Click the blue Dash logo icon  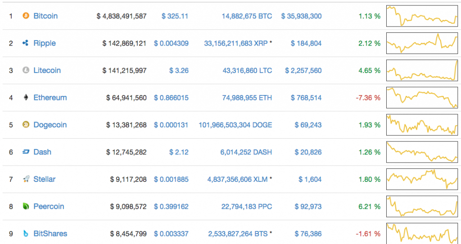pos(26,152)
